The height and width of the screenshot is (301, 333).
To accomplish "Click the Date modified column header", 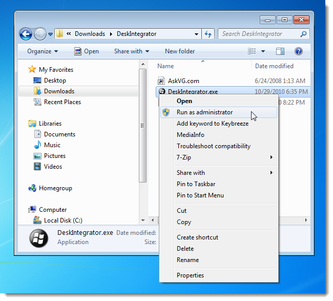I will tap(274, 66).
